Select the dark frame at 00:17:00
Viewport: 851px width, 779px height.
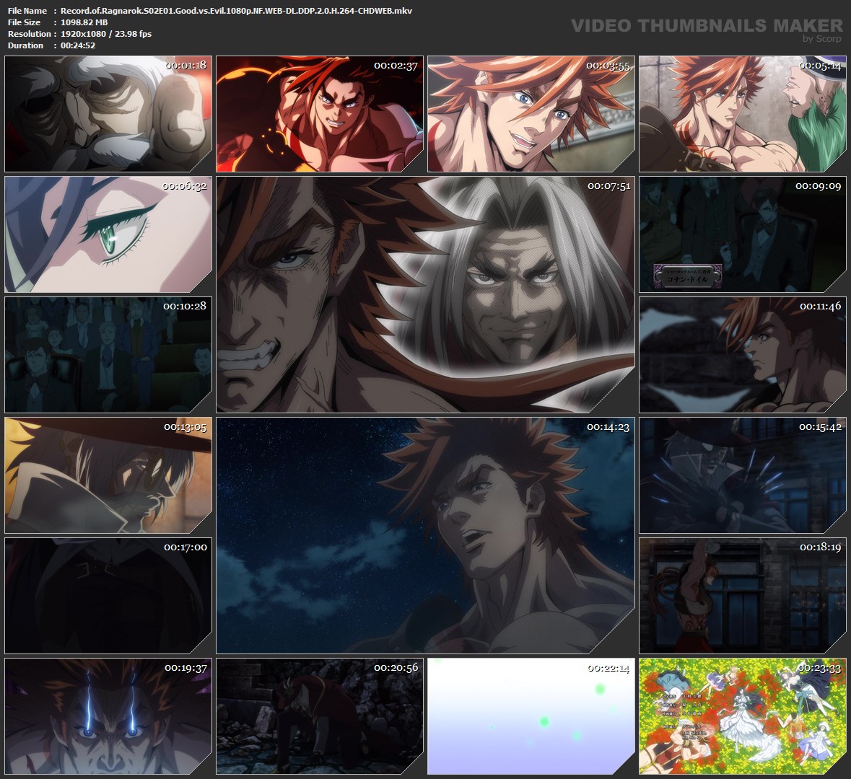pos(108,596)
